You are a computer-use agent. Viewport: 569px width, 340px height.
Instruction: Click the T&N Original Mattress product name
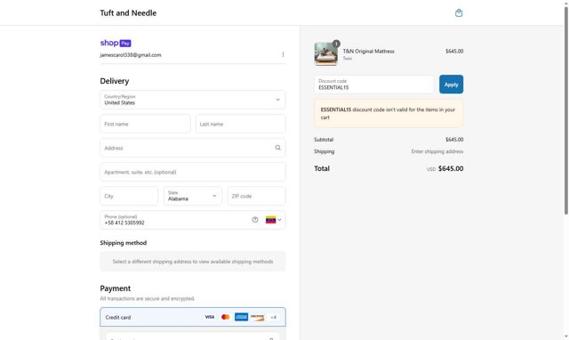pos(369,52)
